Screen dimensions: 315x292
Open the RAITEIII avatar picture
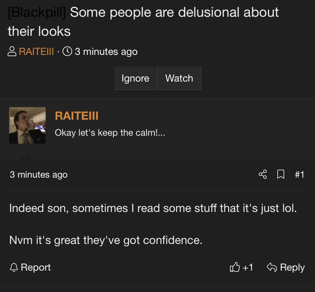(27, 125)
